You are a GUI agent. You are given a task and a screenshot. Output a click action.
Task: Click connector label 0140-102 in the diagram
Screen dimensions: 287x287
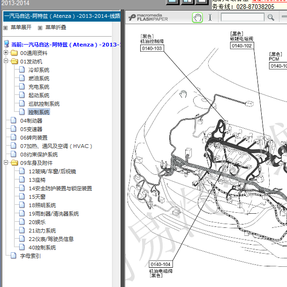coord(242,46)
